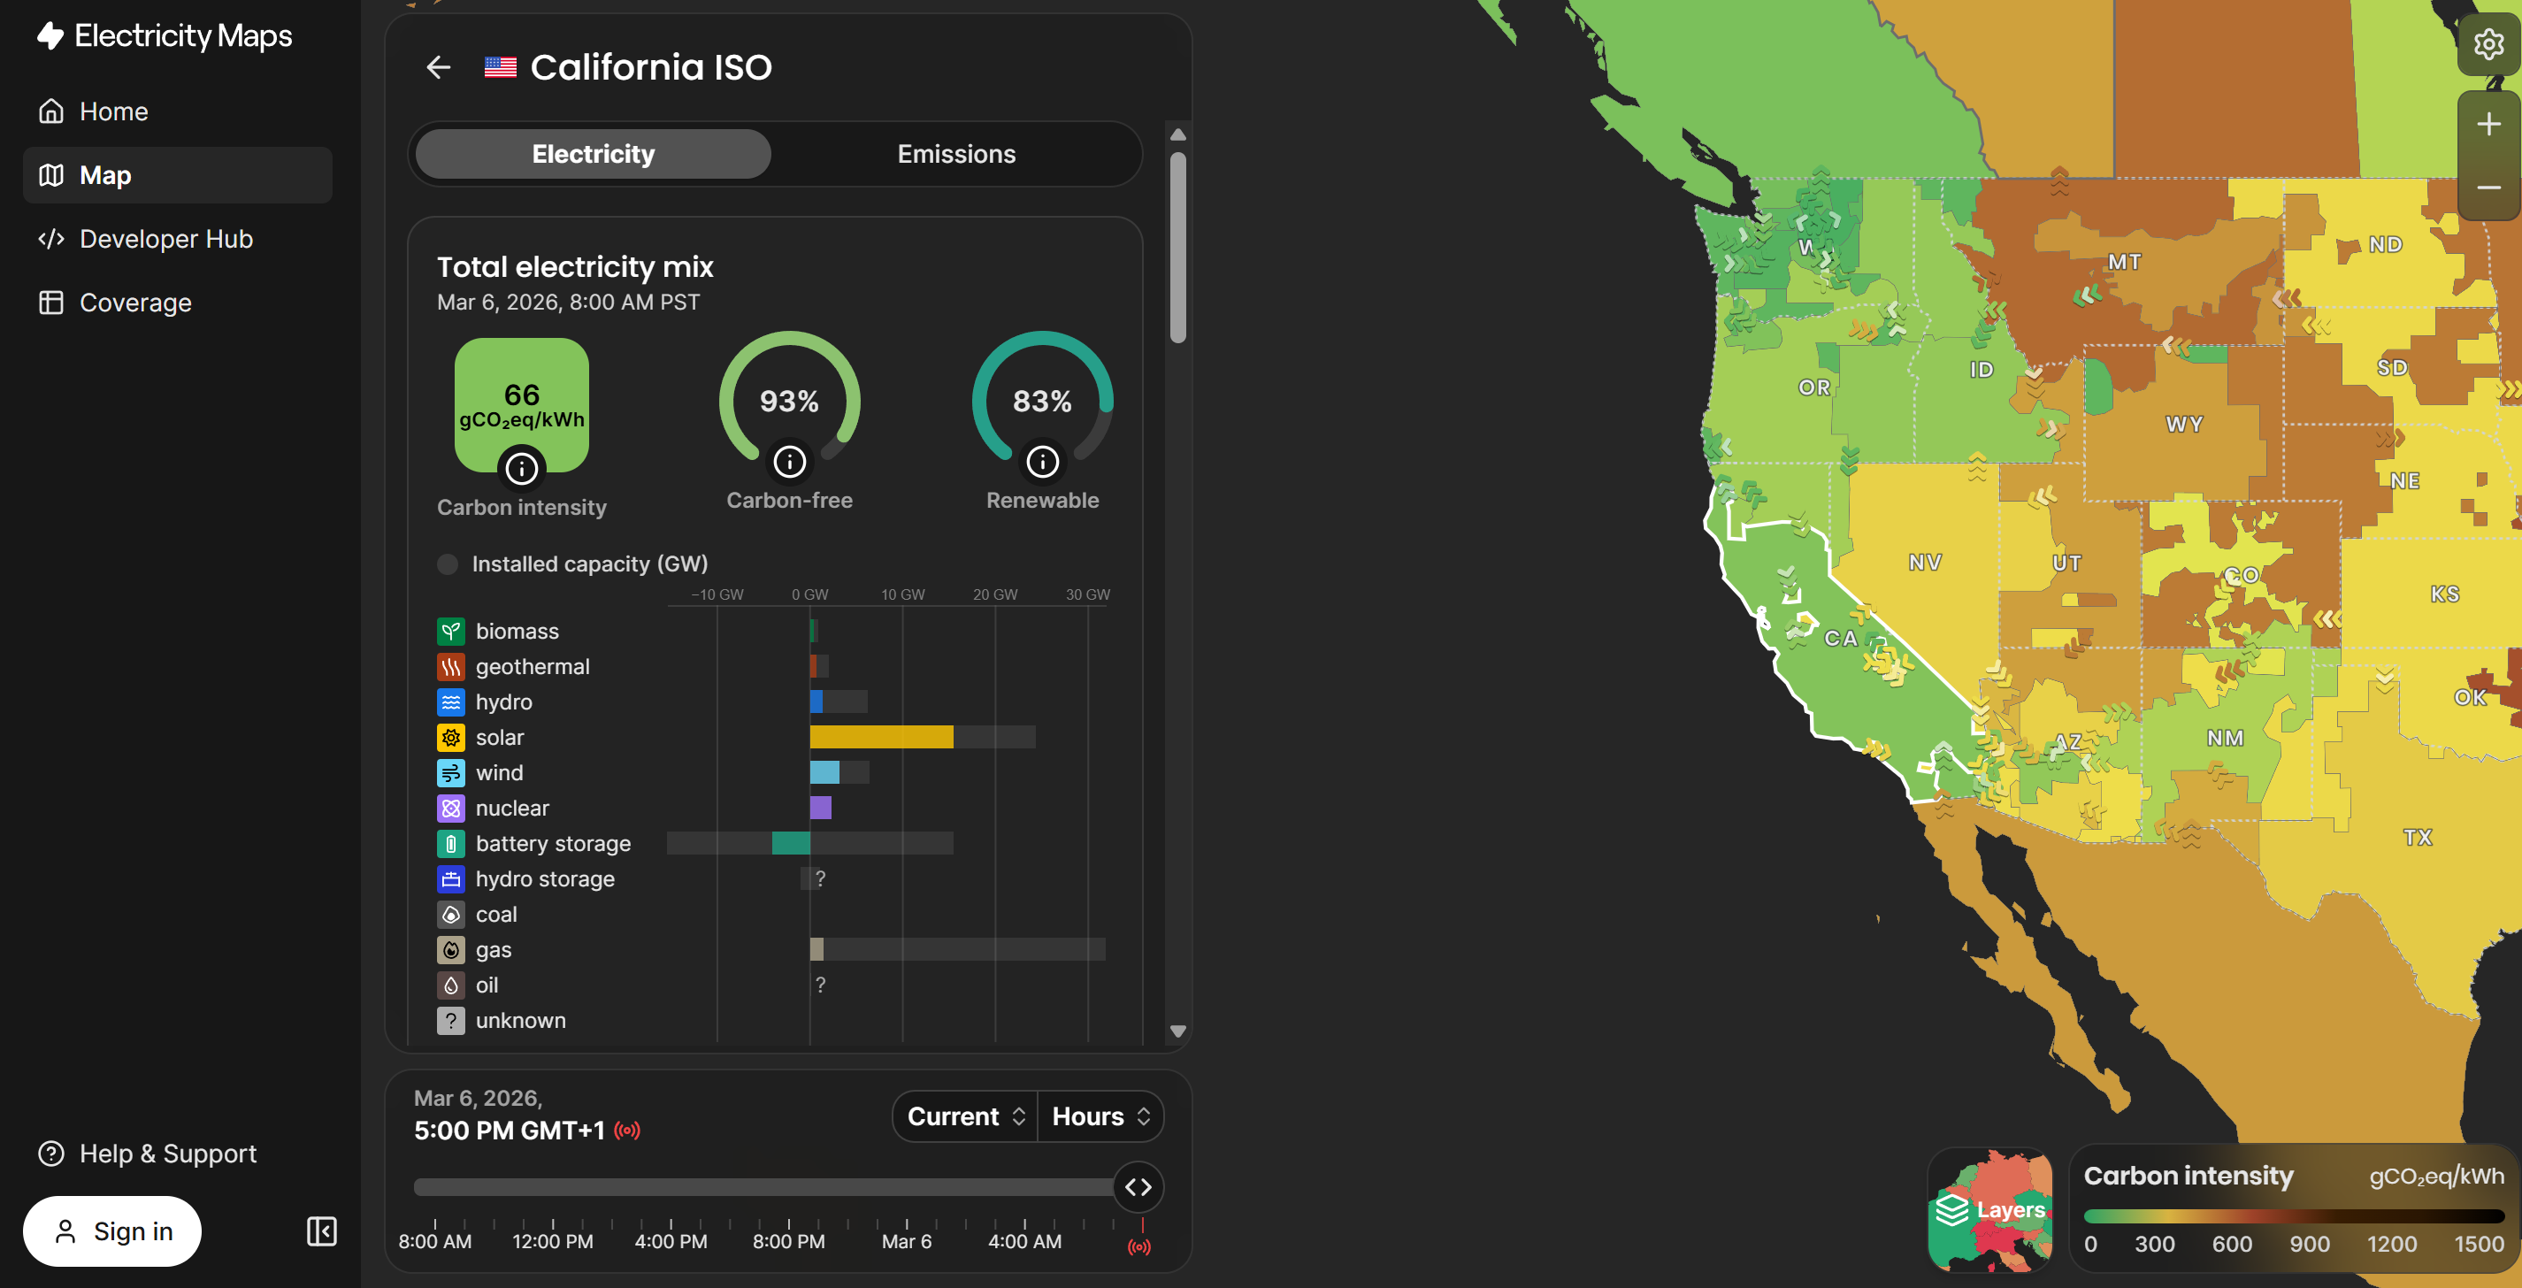Click the geothermal source icon
The width and height of the screenshot is (2522, 1288).
pyautogui.click(x=451, y=666)
